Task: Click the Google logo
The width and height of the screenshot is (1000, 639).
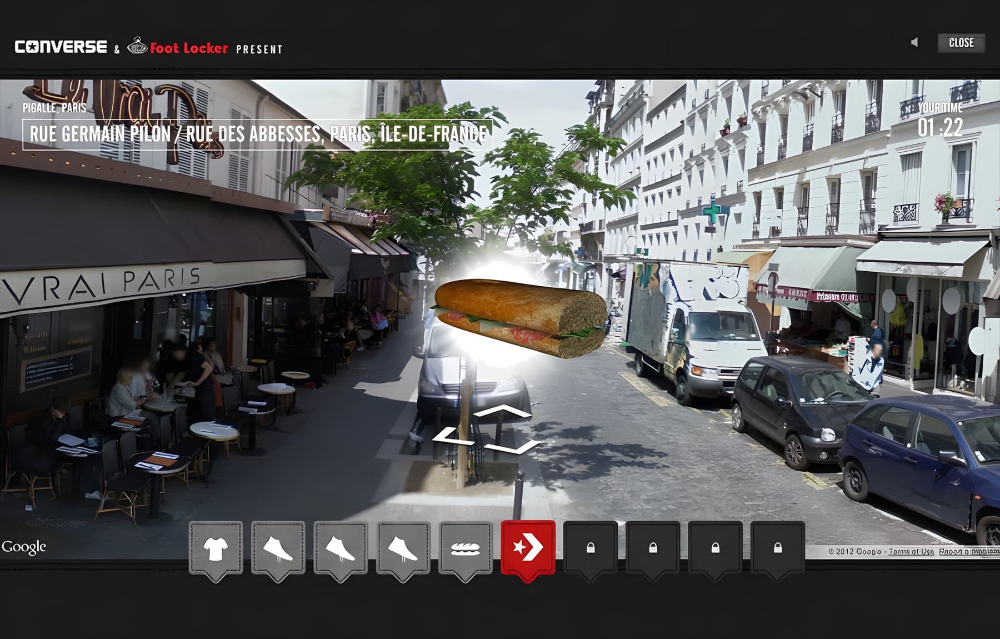Action: coord(23,547)
